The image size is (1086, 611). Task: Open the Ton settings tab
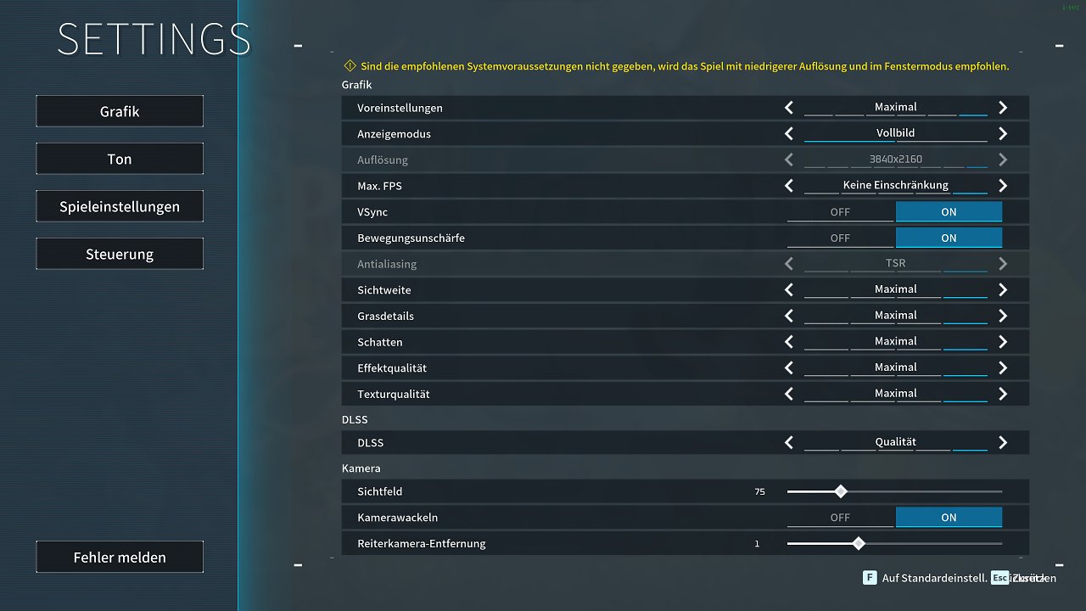coord(120,159)
